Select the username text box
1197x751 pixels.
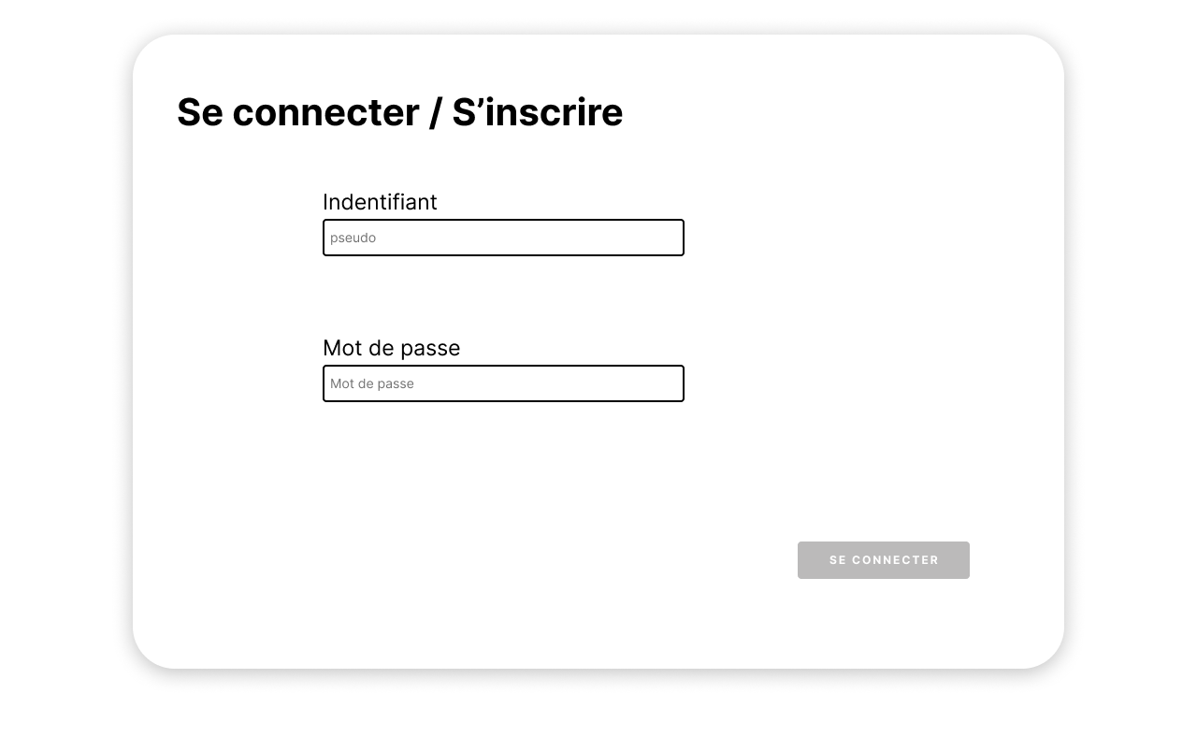503,238
